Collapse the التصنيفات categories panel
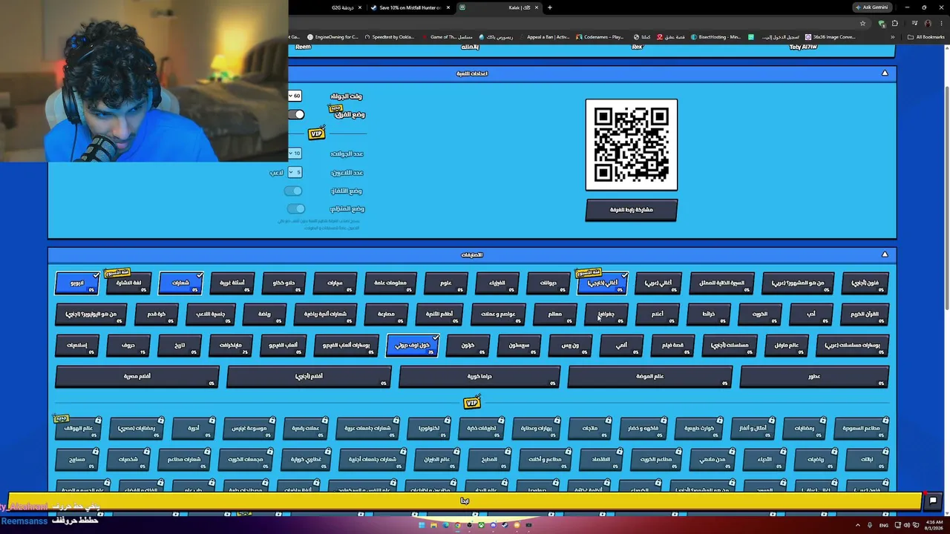The image size is (950, 534). (x=885, y=254)
